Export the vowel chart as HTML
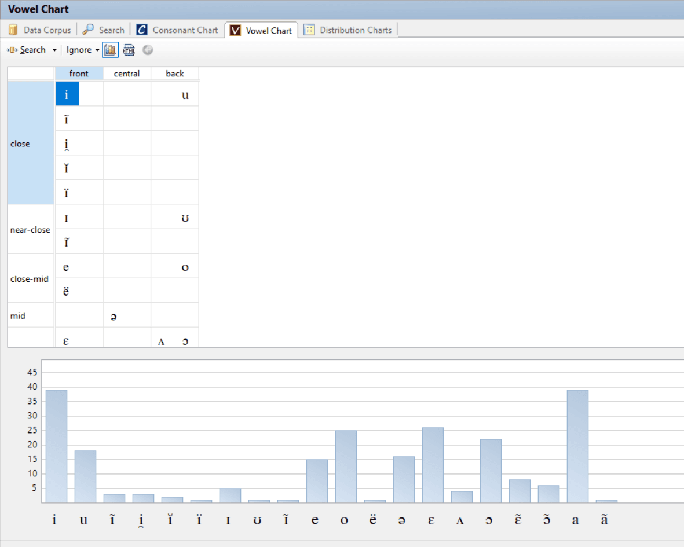The image size is (684, 547). (129, 50)
